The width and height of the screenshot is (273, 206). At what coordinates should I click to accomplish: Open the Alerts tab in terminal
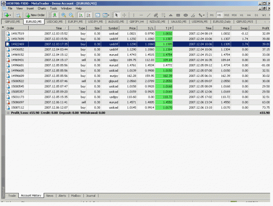[62, 196]
